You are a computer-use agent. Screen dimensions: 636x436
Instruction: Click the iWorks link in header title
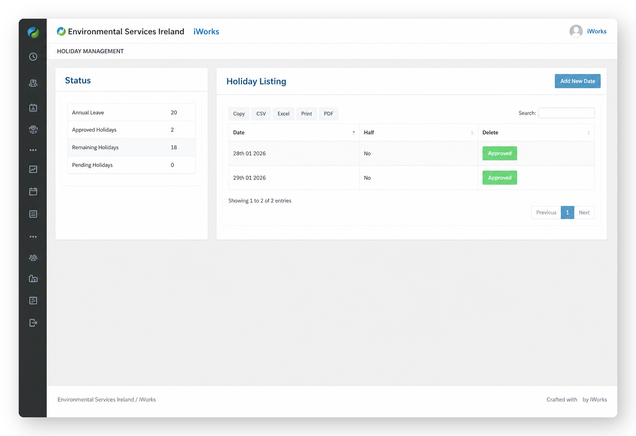pyautogui.click(x=206, y=32)
